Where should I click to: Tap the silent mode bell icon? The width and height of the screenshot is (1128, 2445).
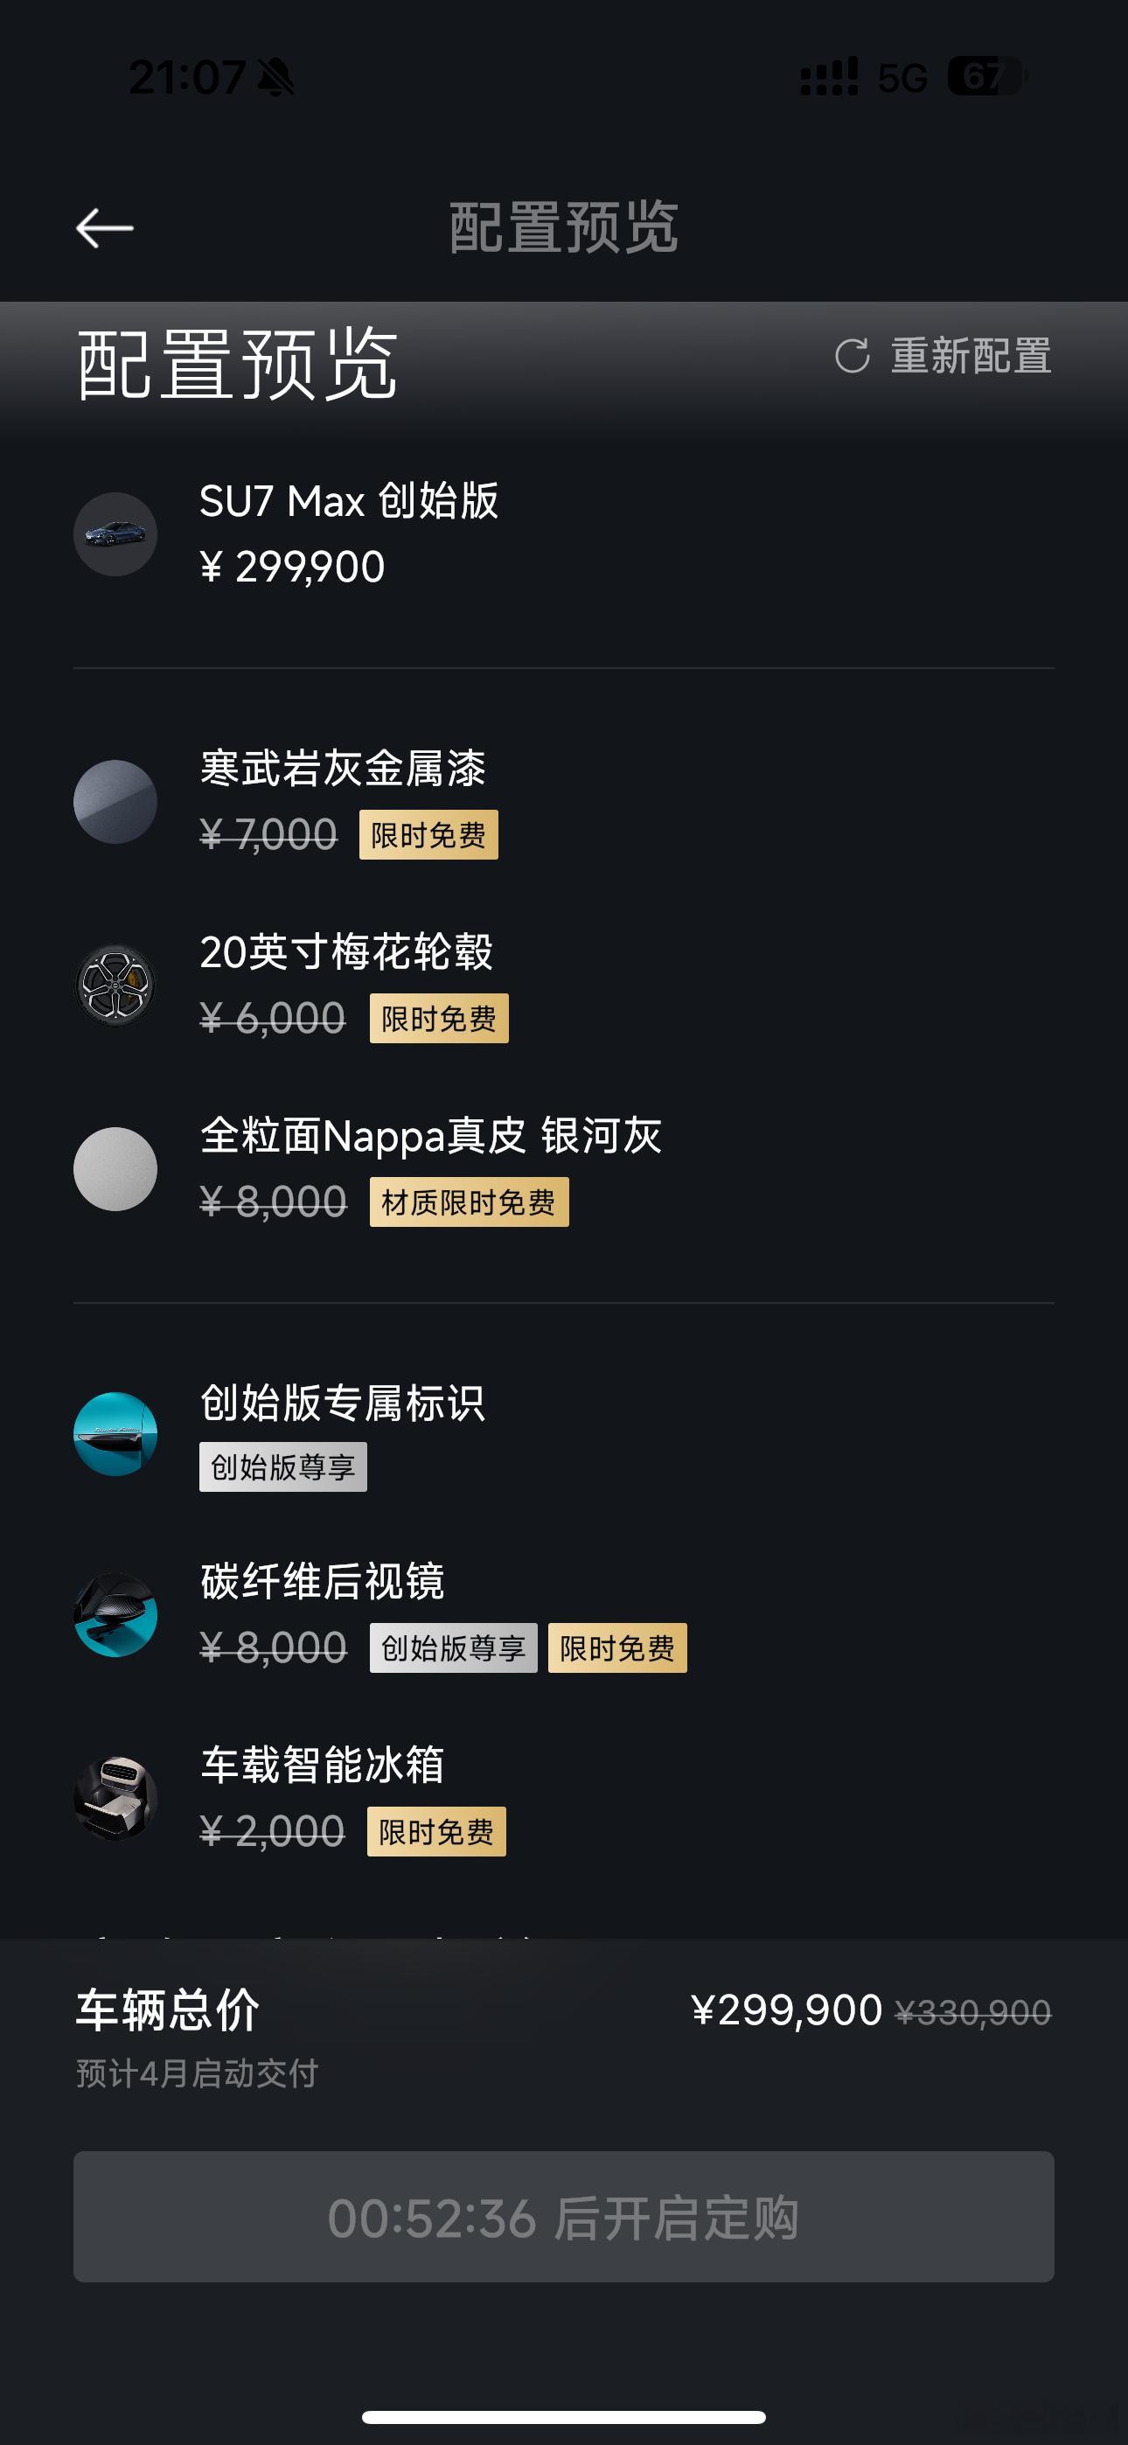click(x=276, y=78)
